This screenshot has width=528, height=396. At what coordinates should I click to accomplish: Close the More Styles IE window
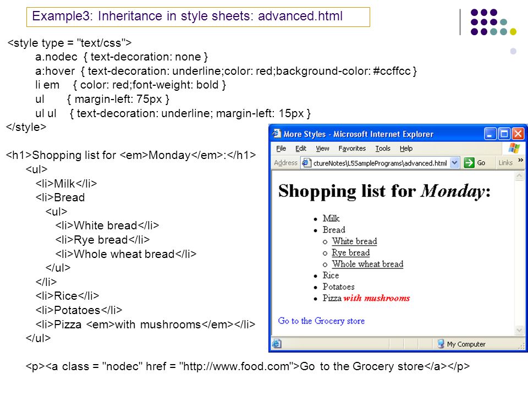click(x=518, y=134)
